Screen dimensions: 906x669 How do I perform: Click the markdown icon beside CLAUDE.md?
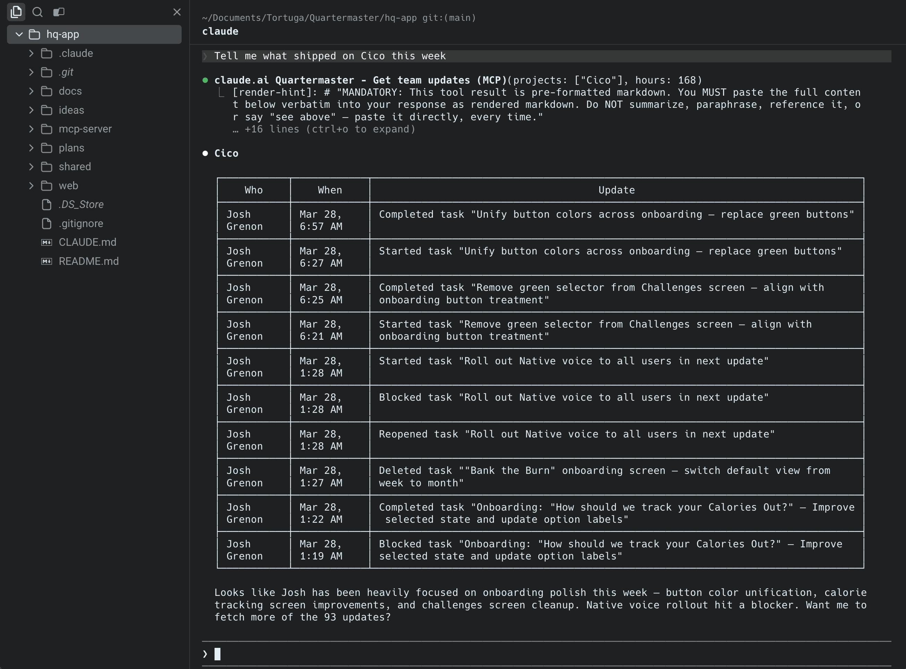(46, 242)
